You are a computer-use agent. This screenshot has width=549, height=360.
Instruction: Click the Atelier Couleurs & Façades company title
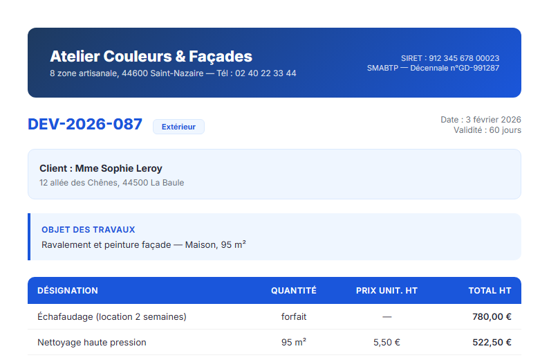click(151, 57)
